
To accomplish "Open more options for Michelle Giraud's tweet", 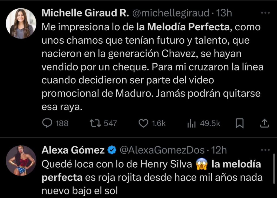I will 265,13.
